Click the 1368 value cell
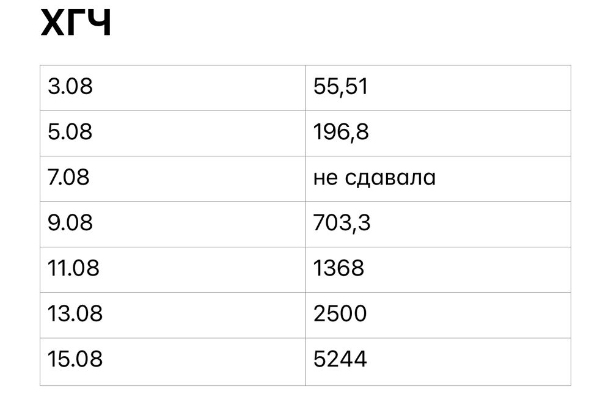611x416 pixels. click(338, 269)
